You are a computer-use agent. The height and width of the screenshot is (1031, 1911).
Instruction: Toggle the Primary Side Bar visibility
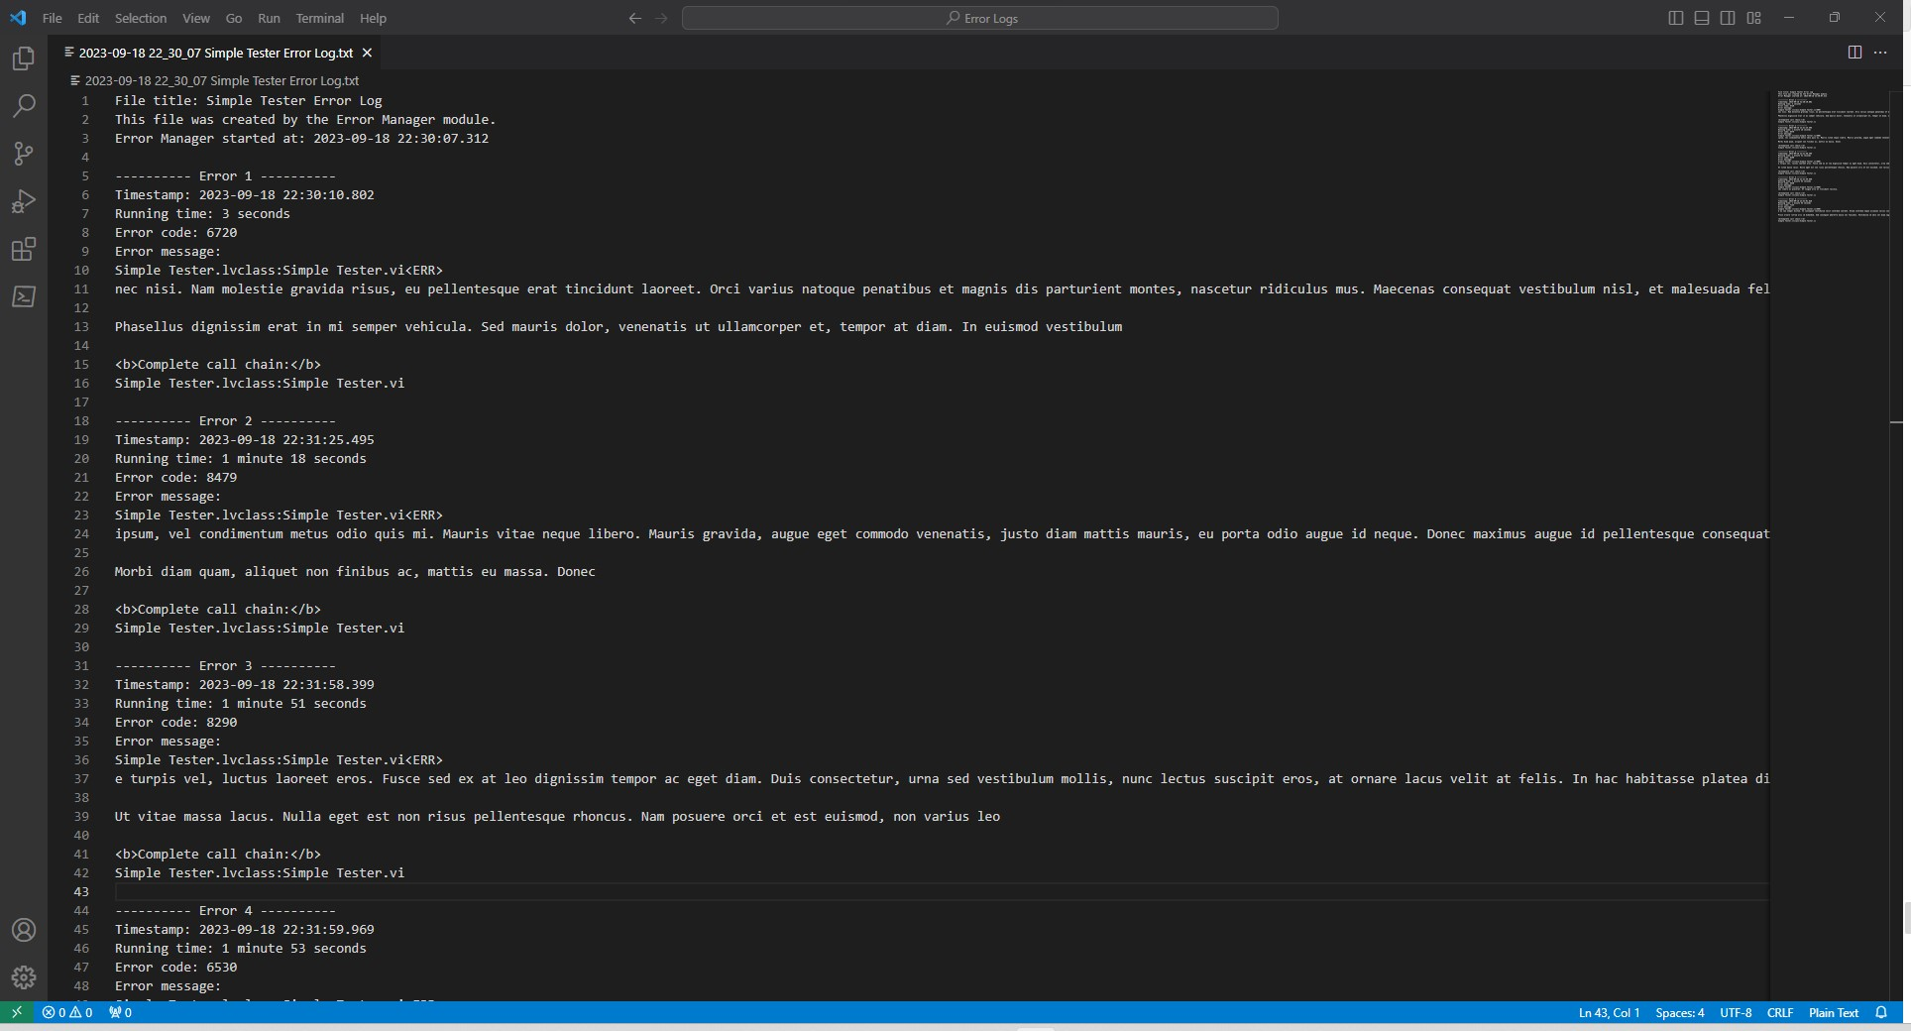click(1675, 17)
